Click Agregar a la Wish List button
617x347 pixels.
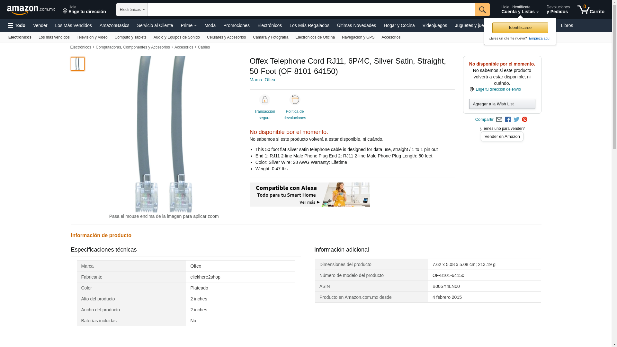[502, 104]
